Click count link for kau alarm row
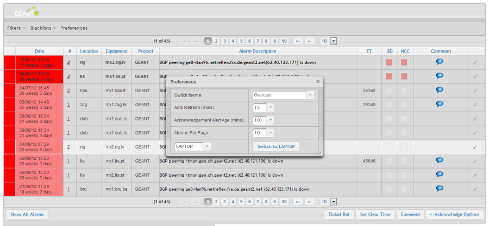Viewport: 489px width, 226px height. (x=68, y=91)
